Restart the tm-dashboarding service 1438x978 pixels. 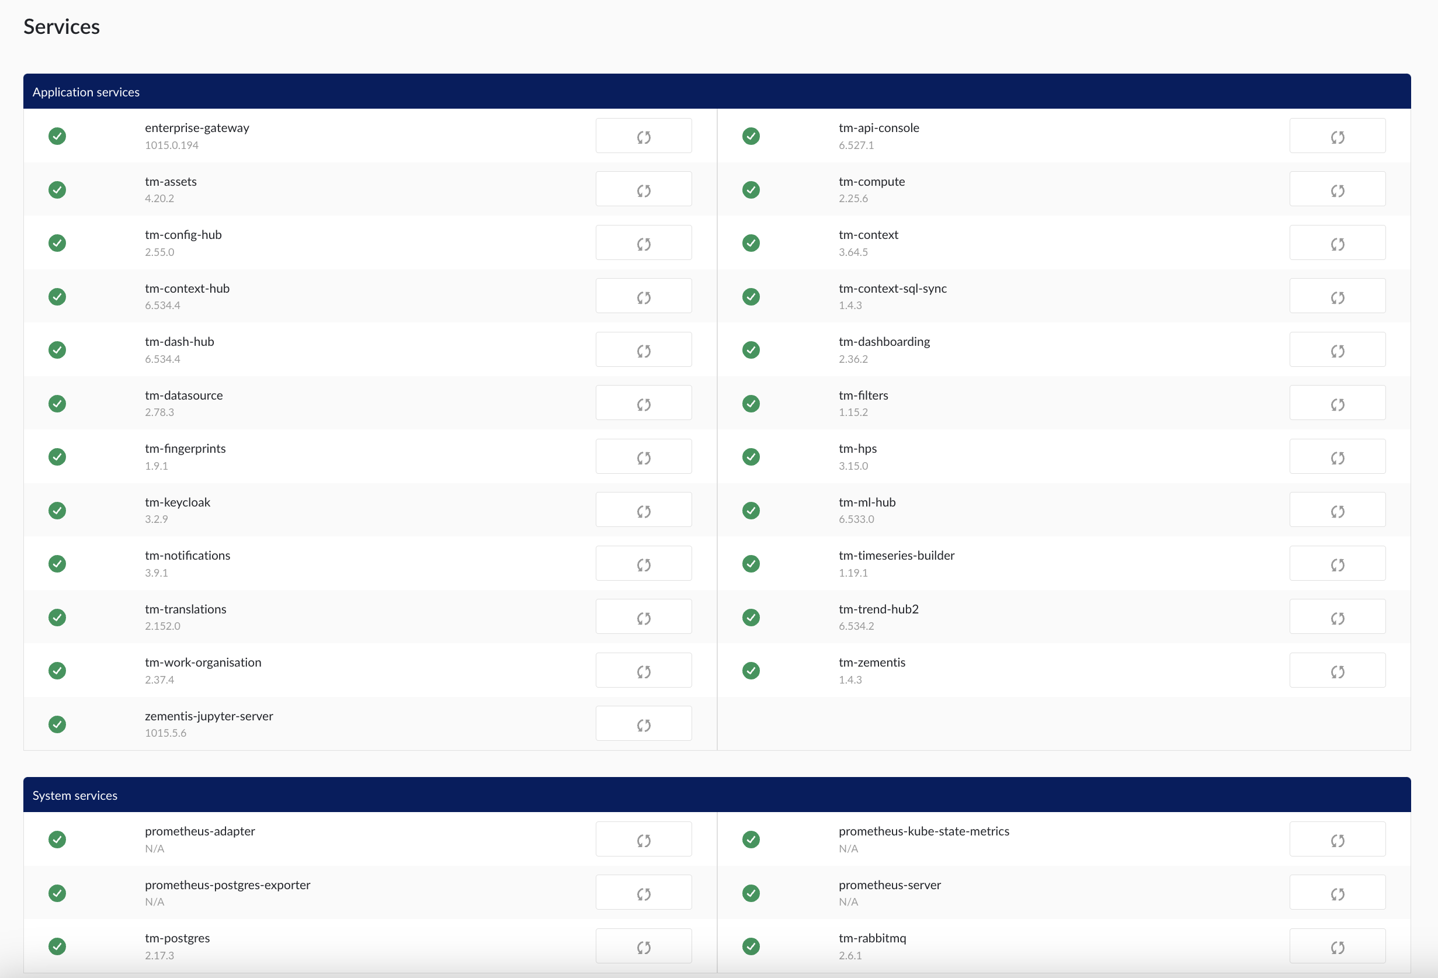point(1337,350)
